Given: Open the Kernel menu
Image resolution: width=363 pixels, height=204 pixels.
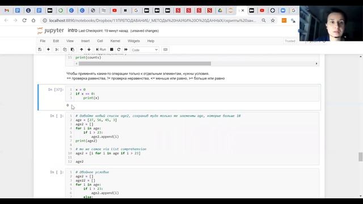Looking at the screenshot, I should [115, 41].
